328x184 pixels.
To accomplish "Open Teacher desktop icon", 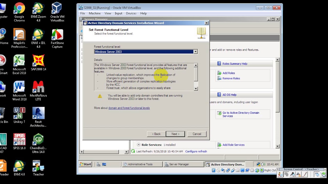I will [x=38, y=168].
